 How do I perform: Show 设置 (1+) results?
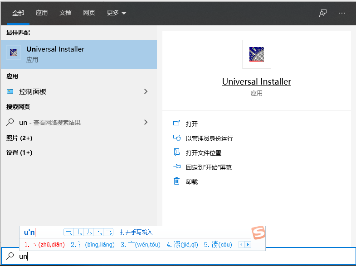(20, 152)
